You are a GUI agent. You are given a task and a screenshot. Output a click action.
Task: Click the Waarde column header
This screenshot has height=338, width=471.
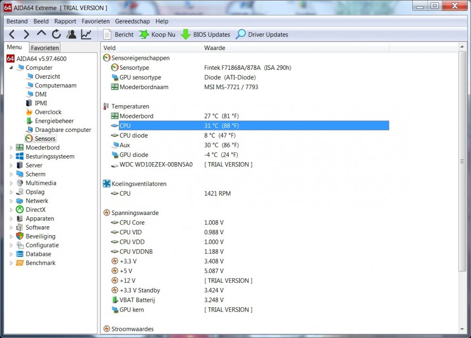coord(214,48)
